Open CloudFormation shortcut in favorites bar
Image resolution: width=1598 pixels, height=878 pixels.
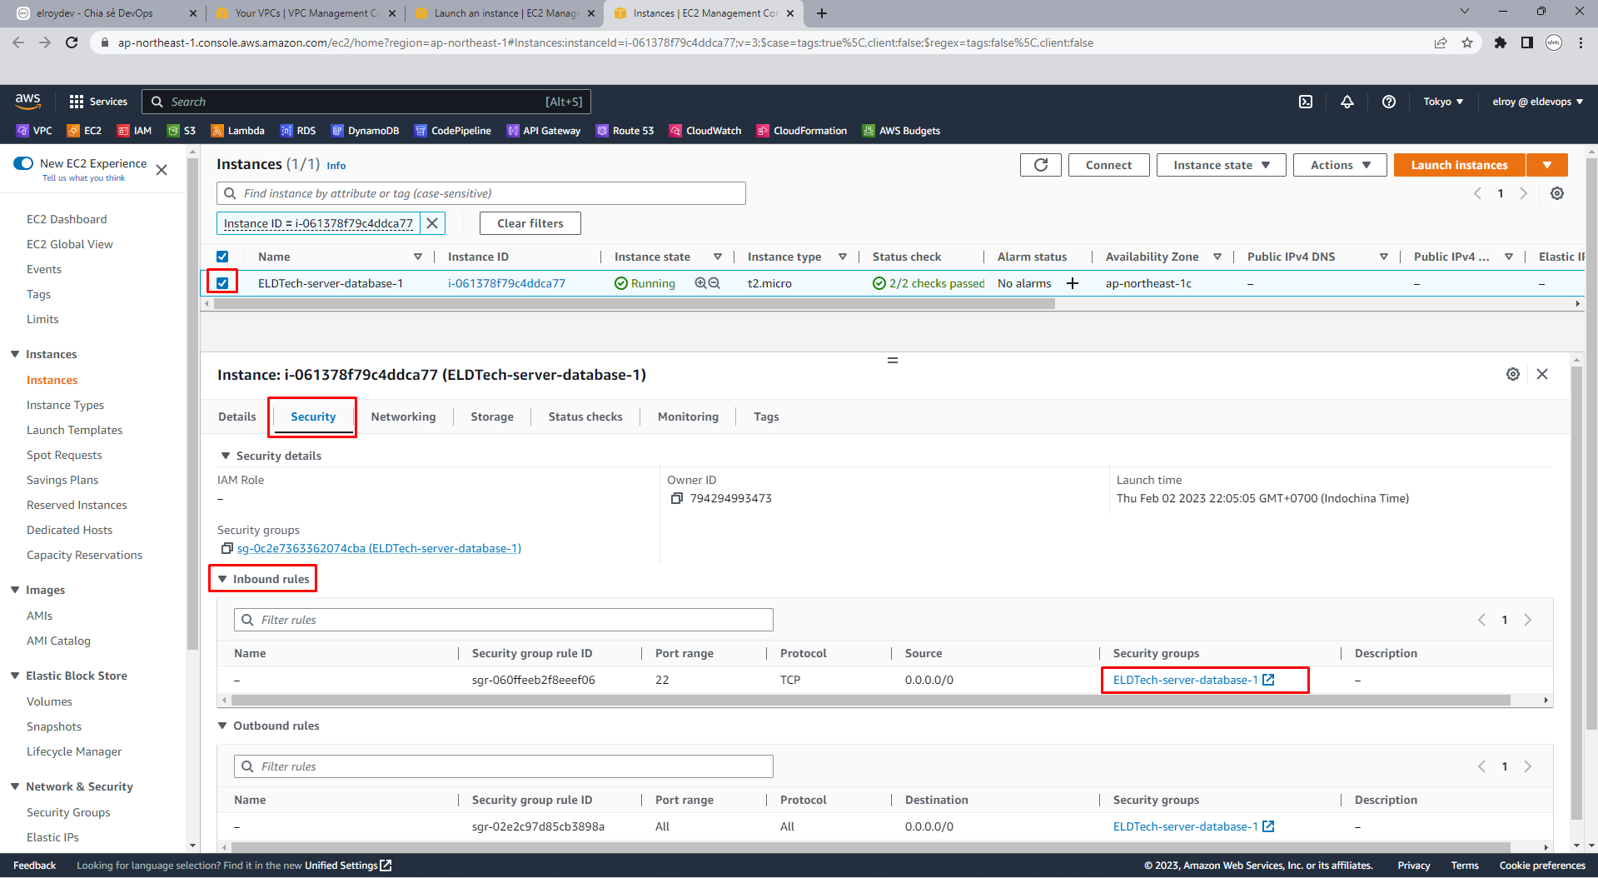[802, 131]
